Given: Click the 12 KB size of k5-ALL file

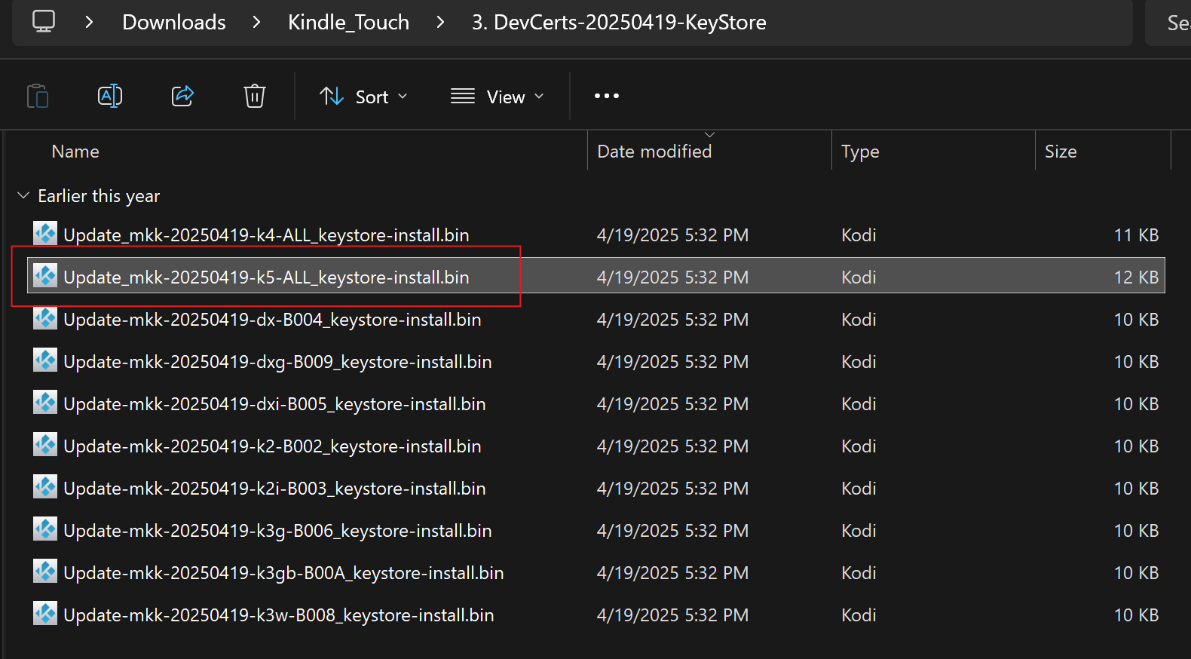Looking at the screenshot, I should tap(1136, 277).
